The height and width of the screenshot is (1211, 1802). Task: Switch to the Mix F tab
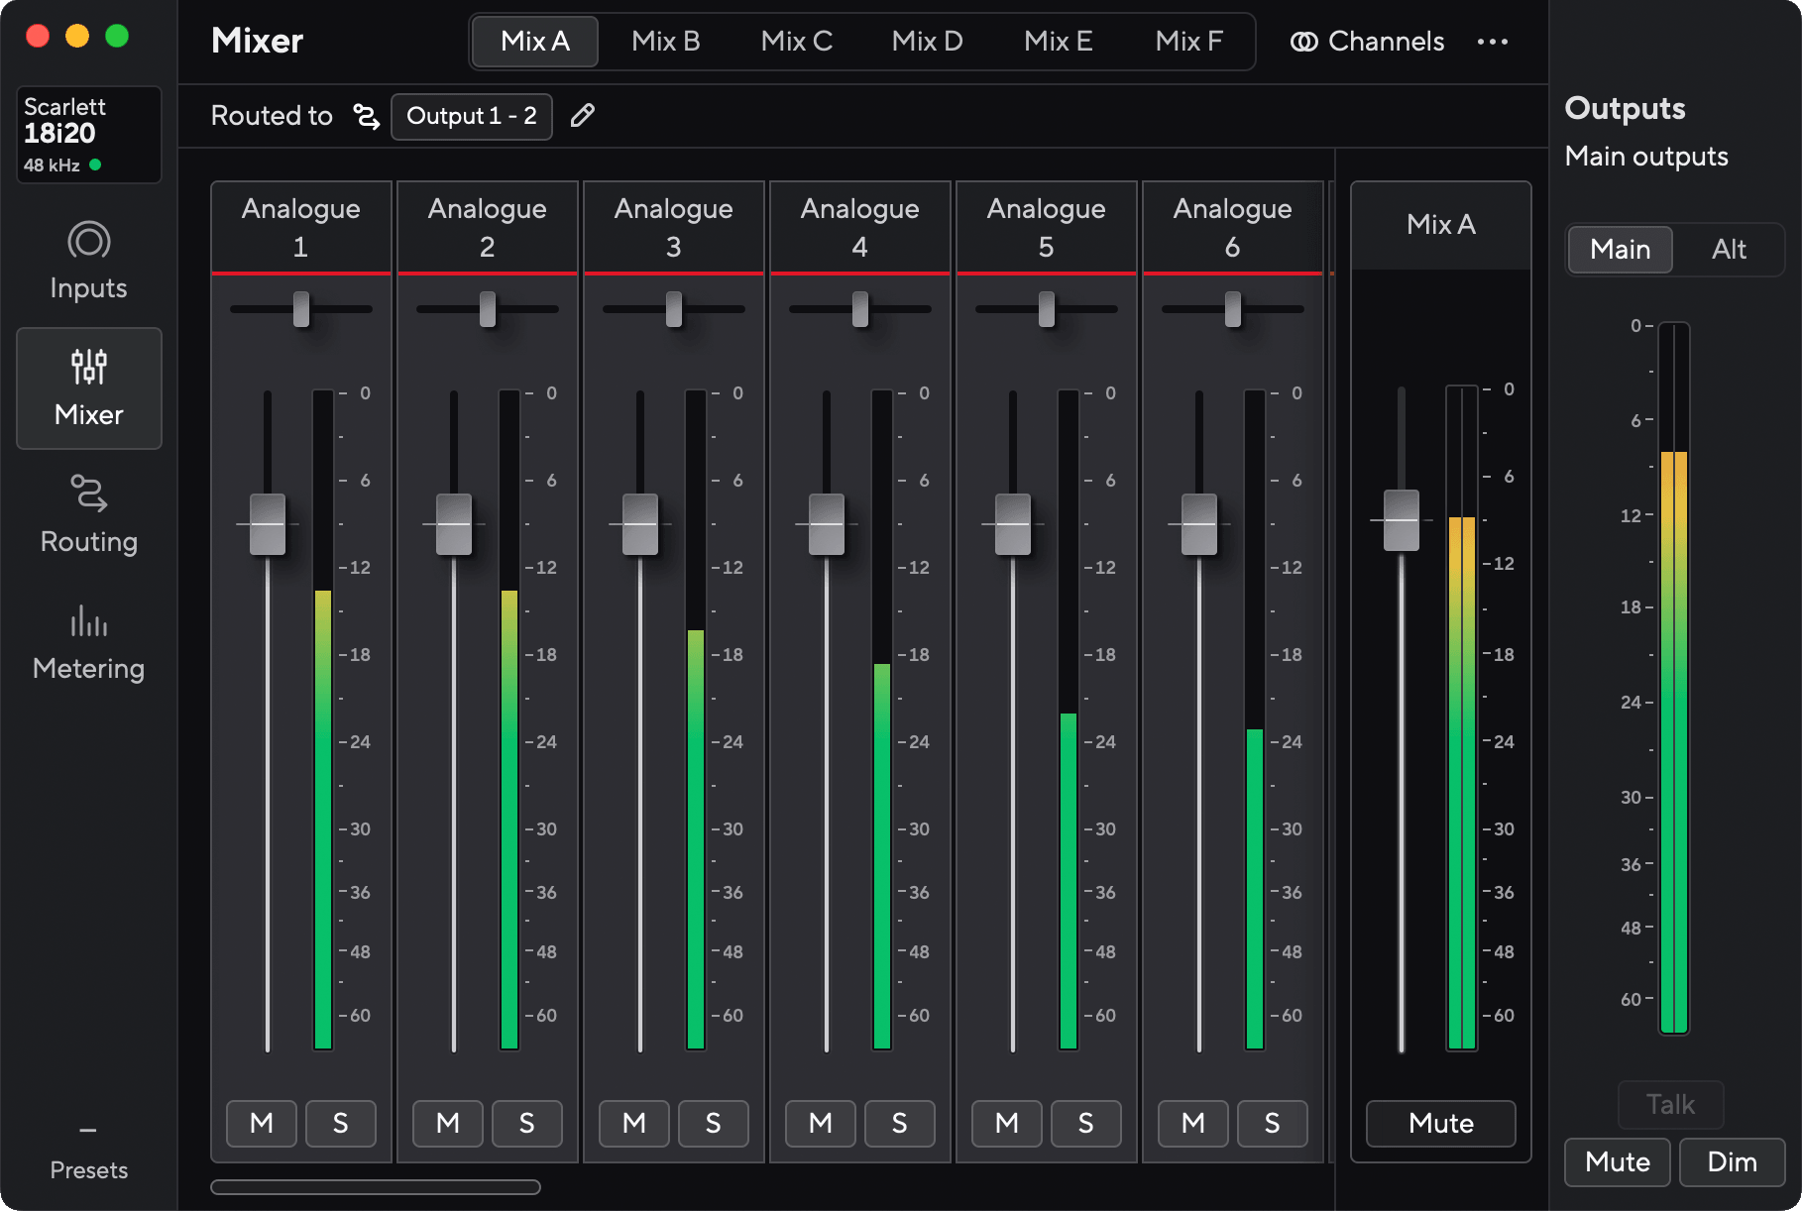click(x=1189, y=42)
